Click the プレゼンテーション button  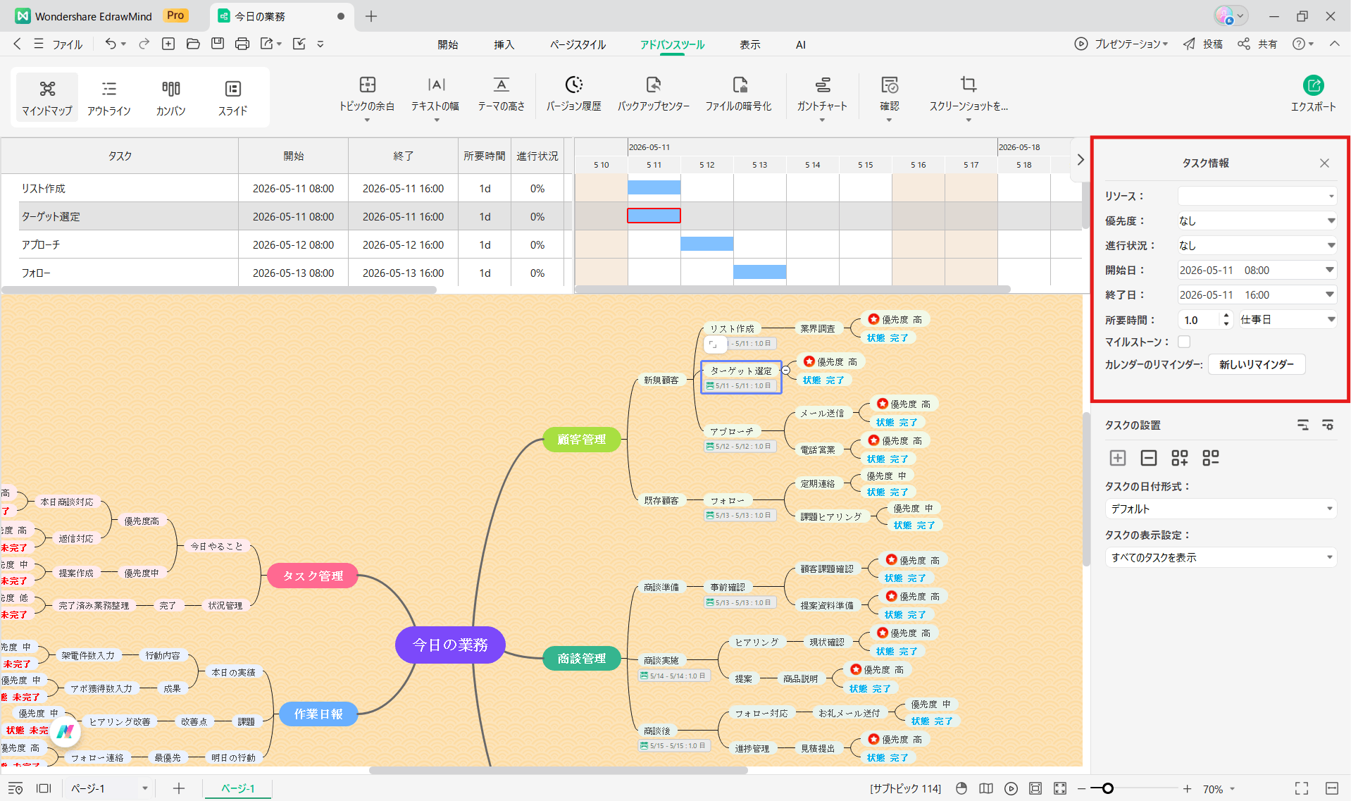tap(1121, 44)
